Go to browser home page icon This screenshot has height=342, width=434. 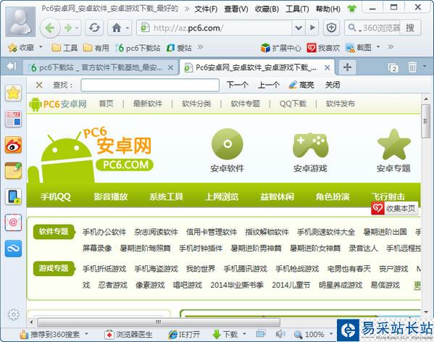click(117, 28)
